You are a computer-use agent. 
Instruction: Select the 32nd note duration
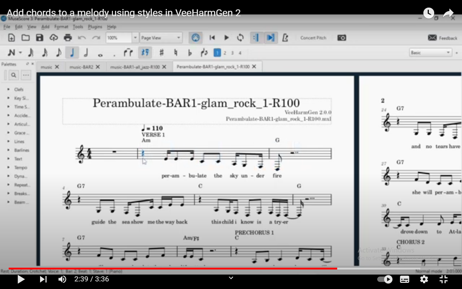click(31, 53)
